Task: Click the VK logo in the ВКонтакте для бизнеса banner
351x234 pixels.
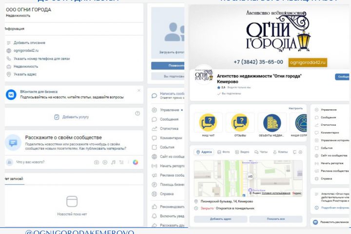Action: [11, 95]
